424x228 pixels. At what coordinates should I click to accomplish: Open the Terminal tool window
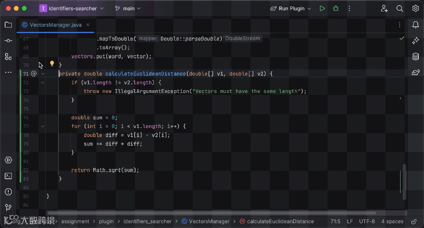[x=8, y=176]
